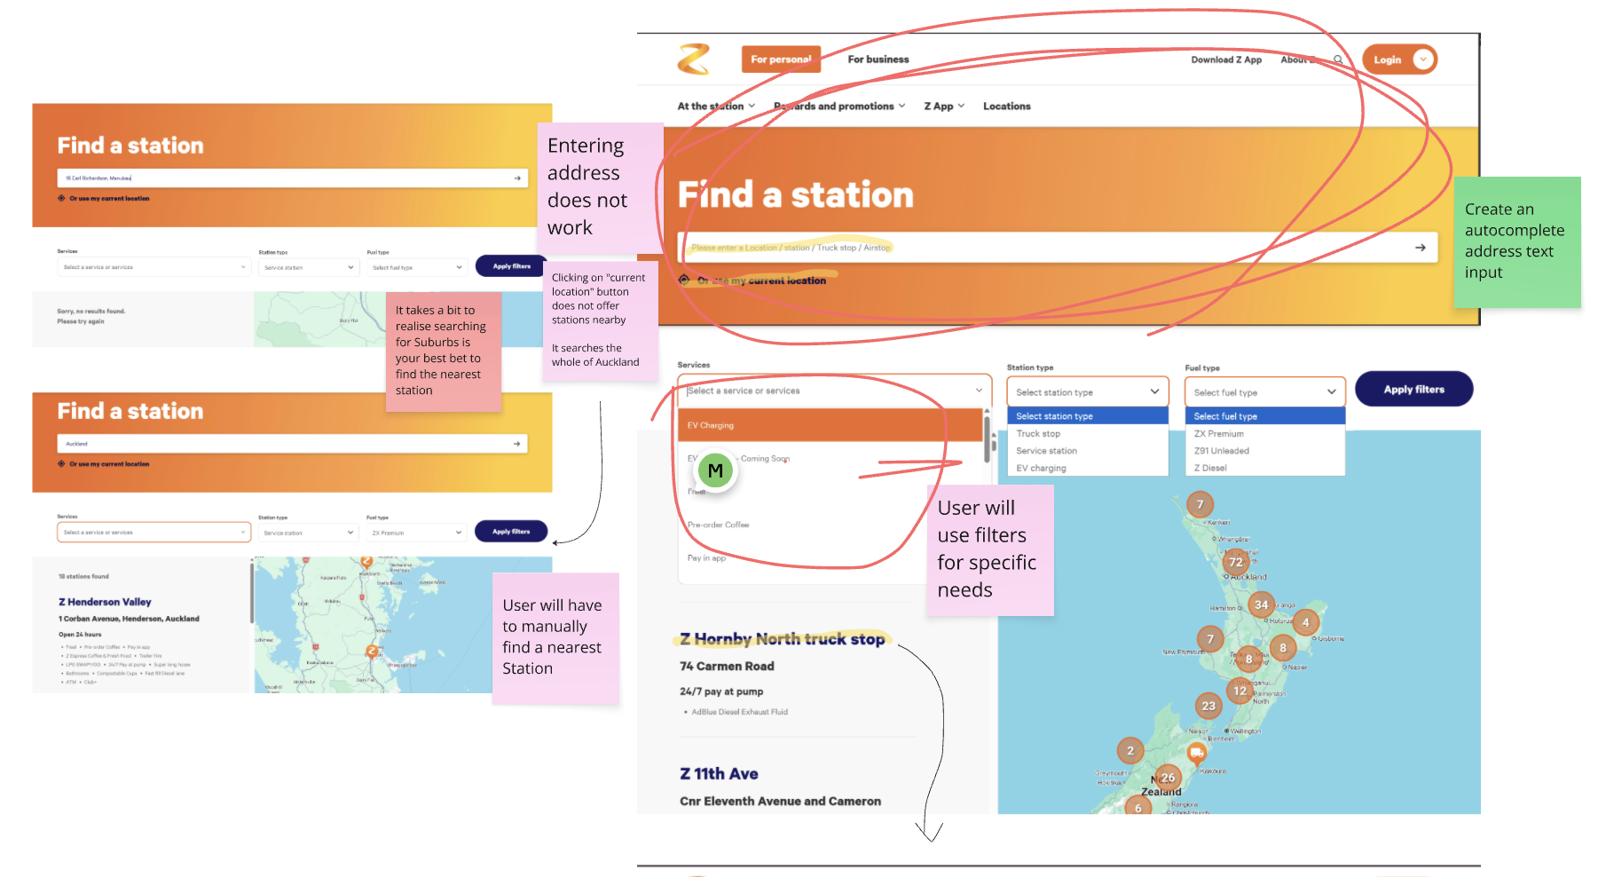Choose Z91 Unleaded in fuel type list

pyautogui.click(x=1264, y=451)
